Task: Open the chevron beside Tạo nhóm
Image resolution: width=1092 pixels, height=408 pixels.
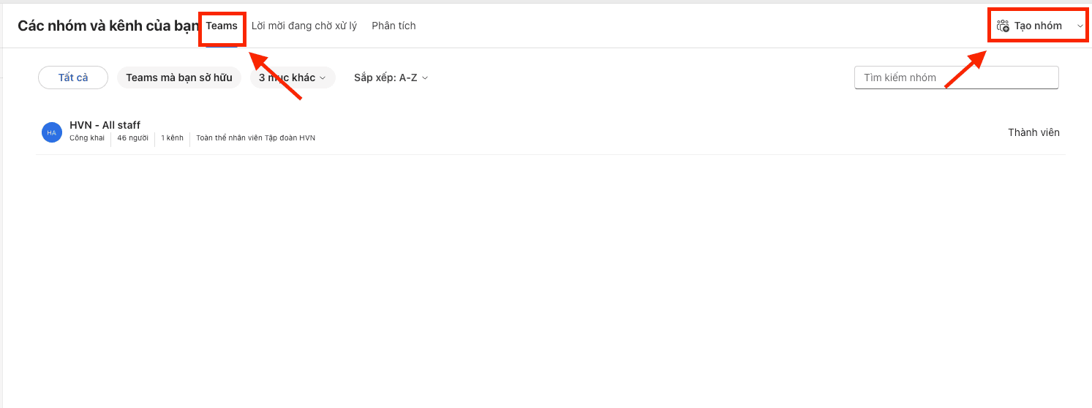Action: (x=1080, y=26)
